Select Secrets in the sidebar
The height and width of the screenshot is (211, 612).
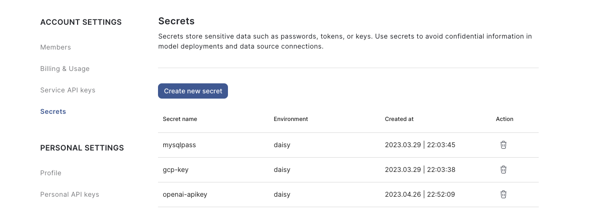click(x=53, y=111)
